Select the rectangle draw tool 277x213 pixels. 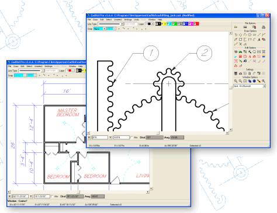pyautogui.click(x=240, y=40)
